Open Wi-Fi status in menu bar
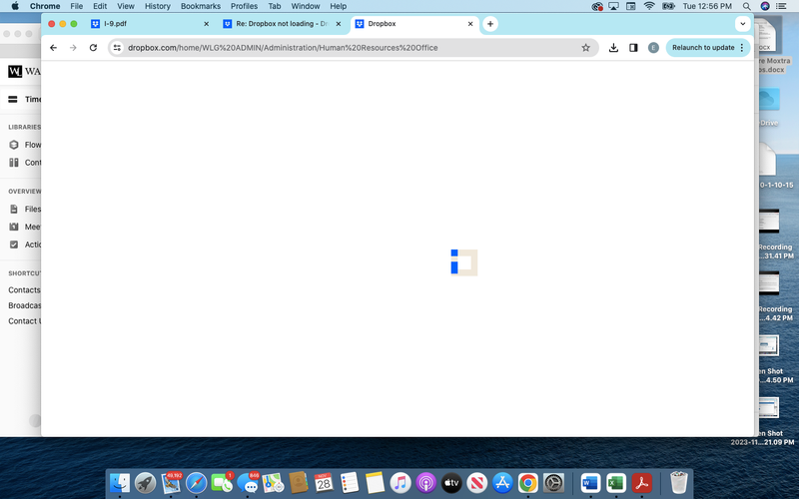 (649, 6)
